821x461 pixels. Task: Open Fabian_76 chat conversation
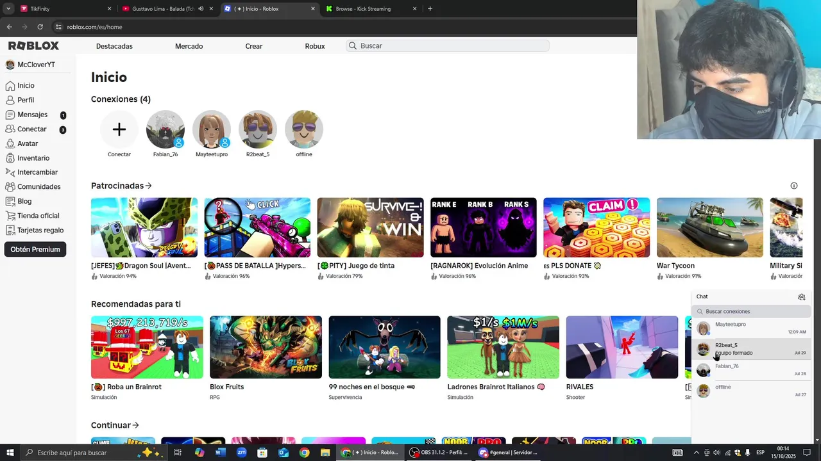[751, 370]
